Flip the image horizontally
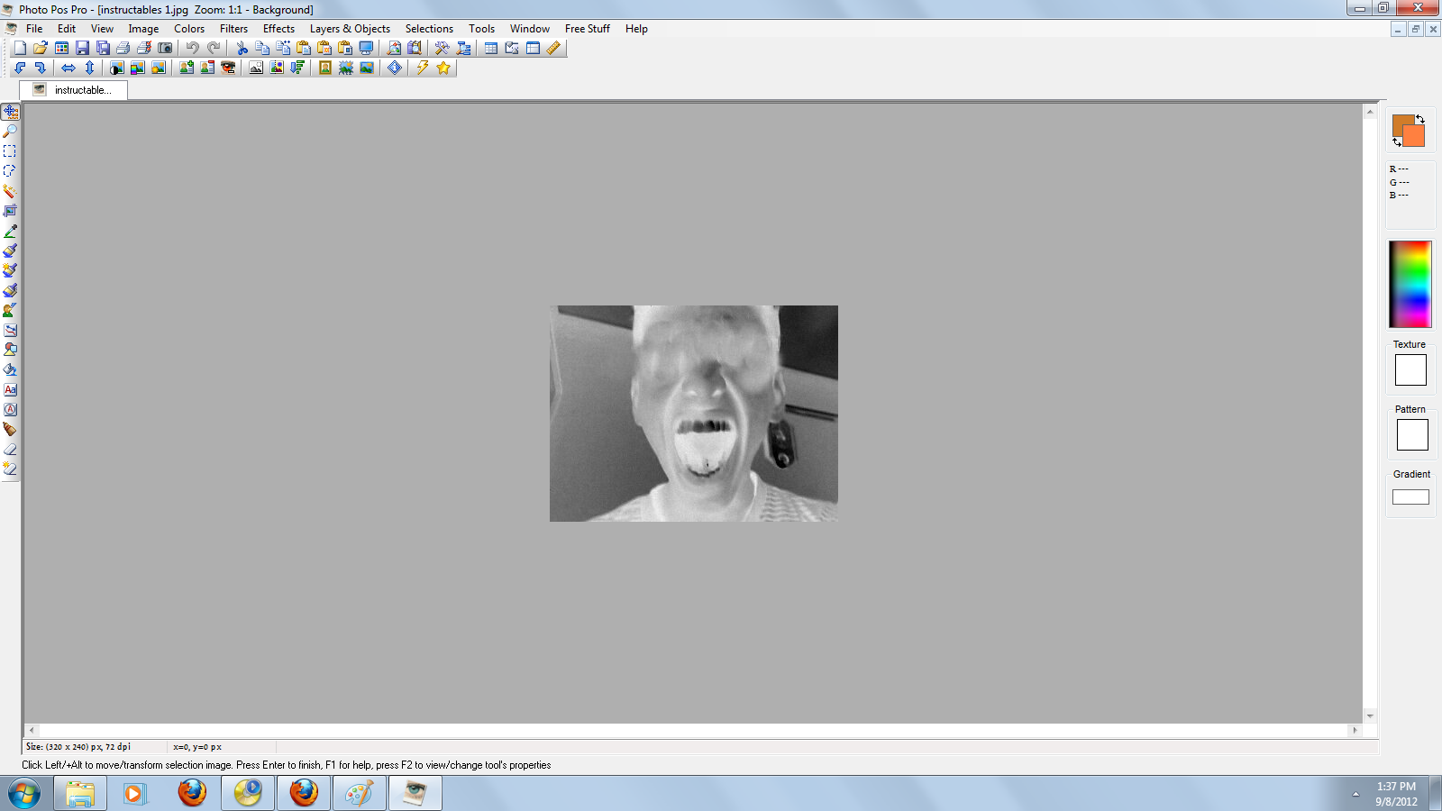1442x811 pixels. click(x=68, y=68)
